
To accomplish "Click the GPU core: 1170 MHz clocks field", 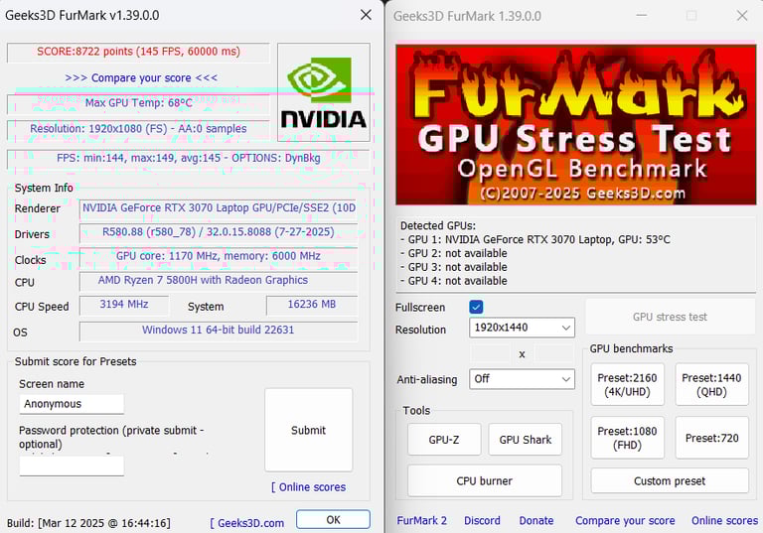I will click(219, 256).
